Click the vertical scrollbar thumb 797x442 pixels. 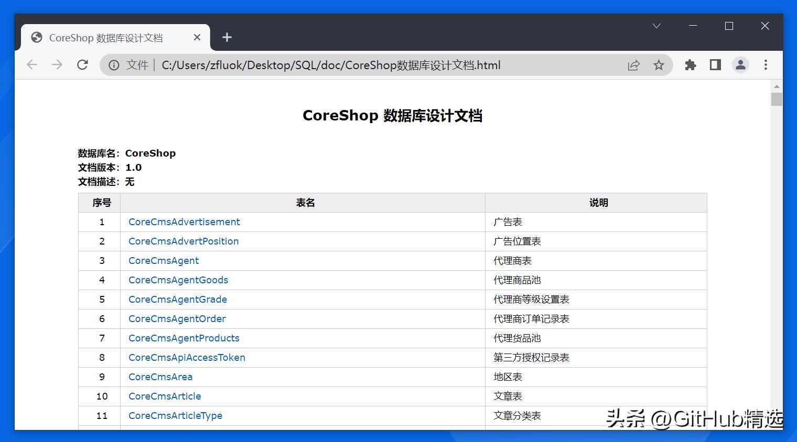click(x=777, y=100)
